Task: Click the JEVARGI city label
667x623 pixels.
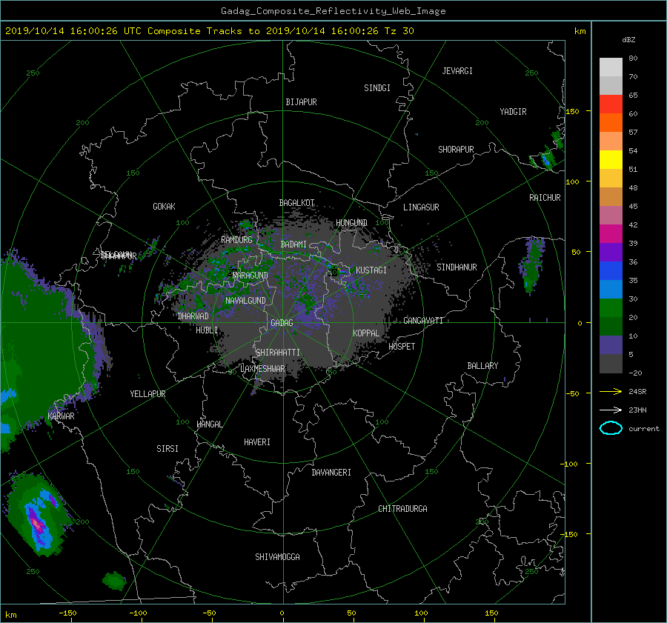Action: point(457,71)
